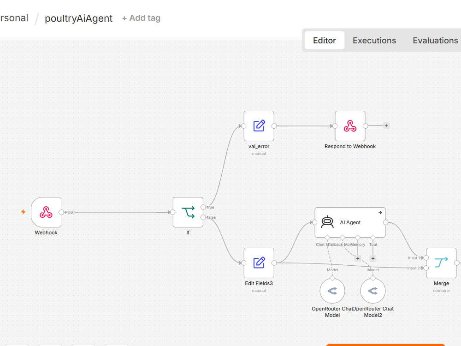Click the poultryAiAgent workflow name

point(78,18)
